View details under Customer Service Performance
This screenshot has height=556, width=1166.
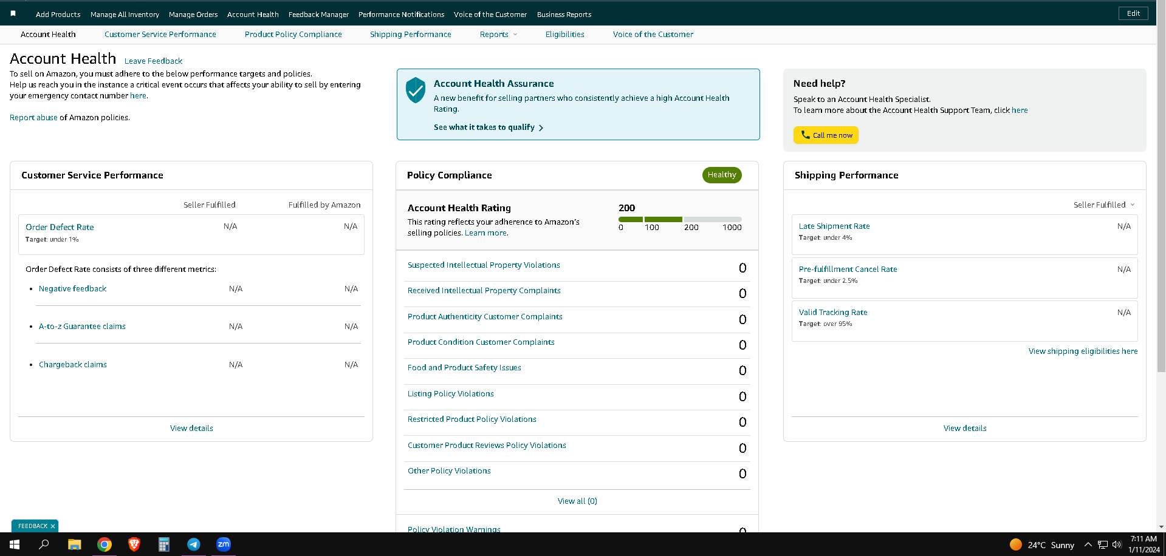(191, 429)
